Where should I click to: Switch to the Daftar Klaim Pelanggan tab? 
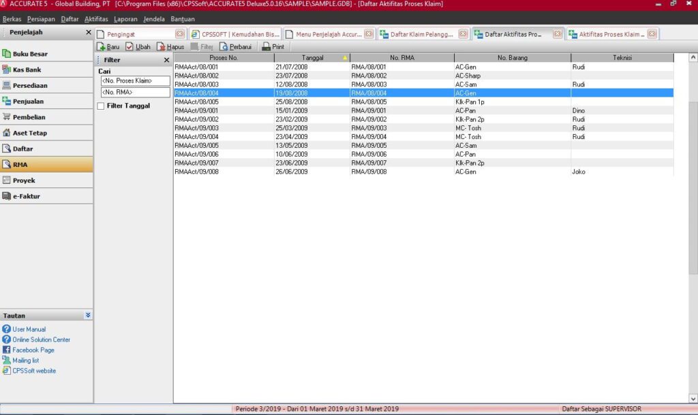click(416, 34)
